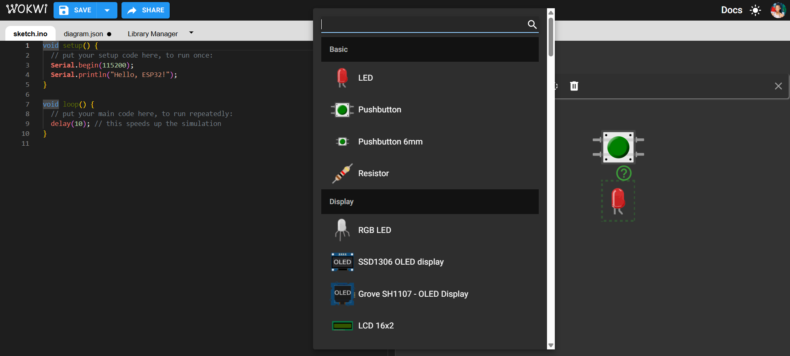Click 'Grove SH1107 - OLED Display' label
The image size is (790, 356).
[413, 294]
